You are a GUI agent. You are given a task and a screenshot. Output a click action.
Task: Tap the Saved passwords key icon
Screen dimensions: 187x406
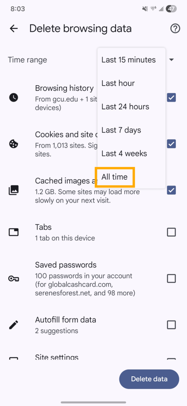14,279
